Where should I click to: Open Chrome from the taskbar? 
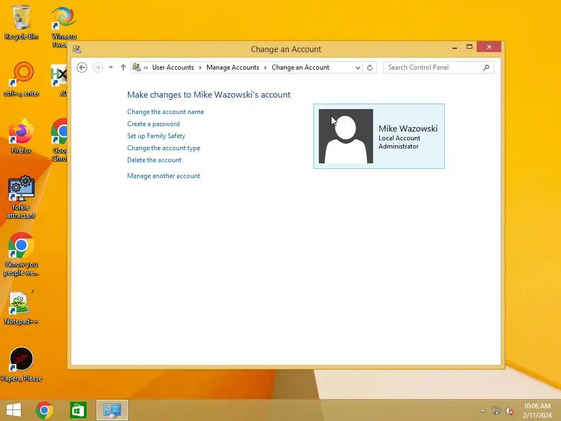44,410
